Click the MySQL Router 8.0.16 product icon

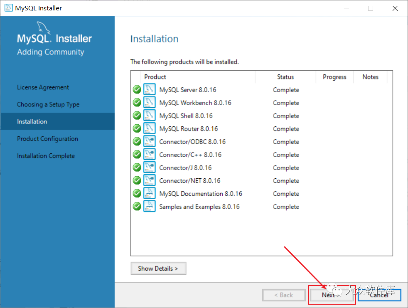pos(149,128)
